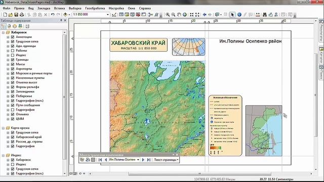This screenshot has height=182, width=324.
Task: Click the Add Data button
Action: [x=65, y=15]
